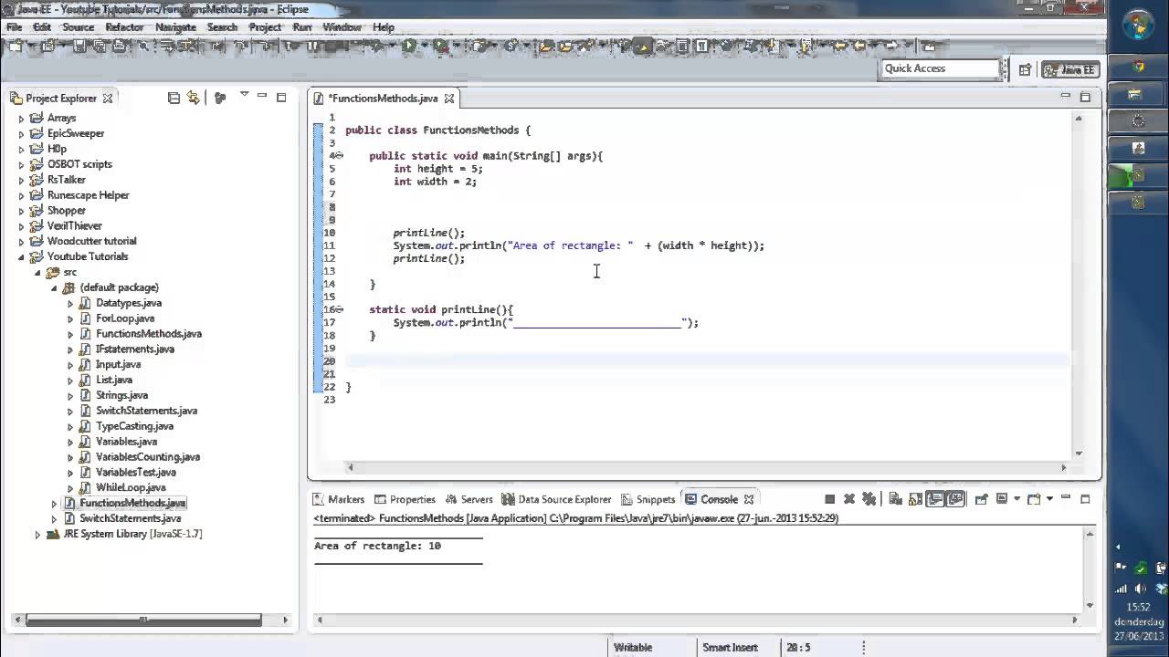This screenshot has height=657, width=1169.
Task: Open the Open Console dropdown arrow
Action: (1049, 499)
